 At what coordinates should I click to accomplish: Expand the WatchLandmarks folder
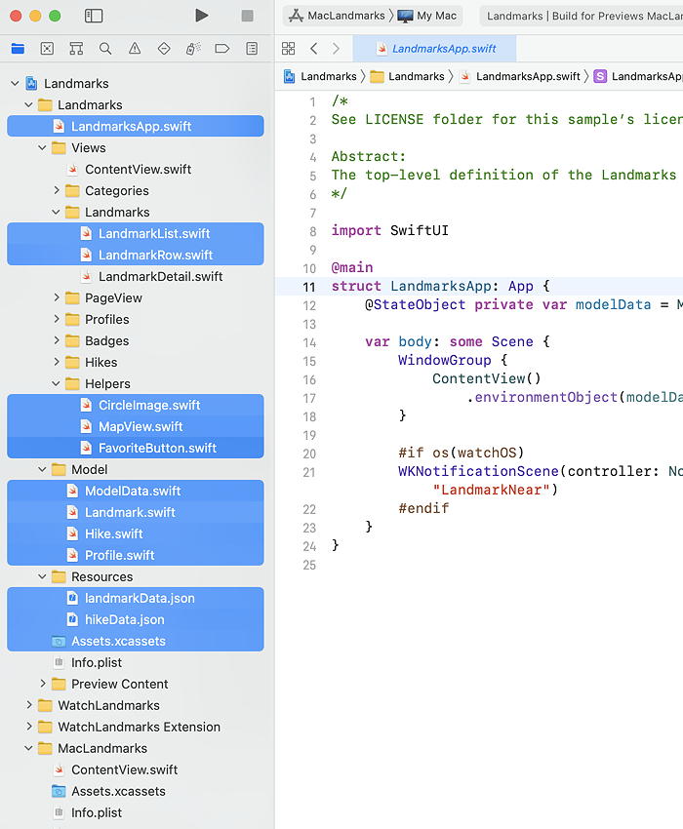point(28,705)
